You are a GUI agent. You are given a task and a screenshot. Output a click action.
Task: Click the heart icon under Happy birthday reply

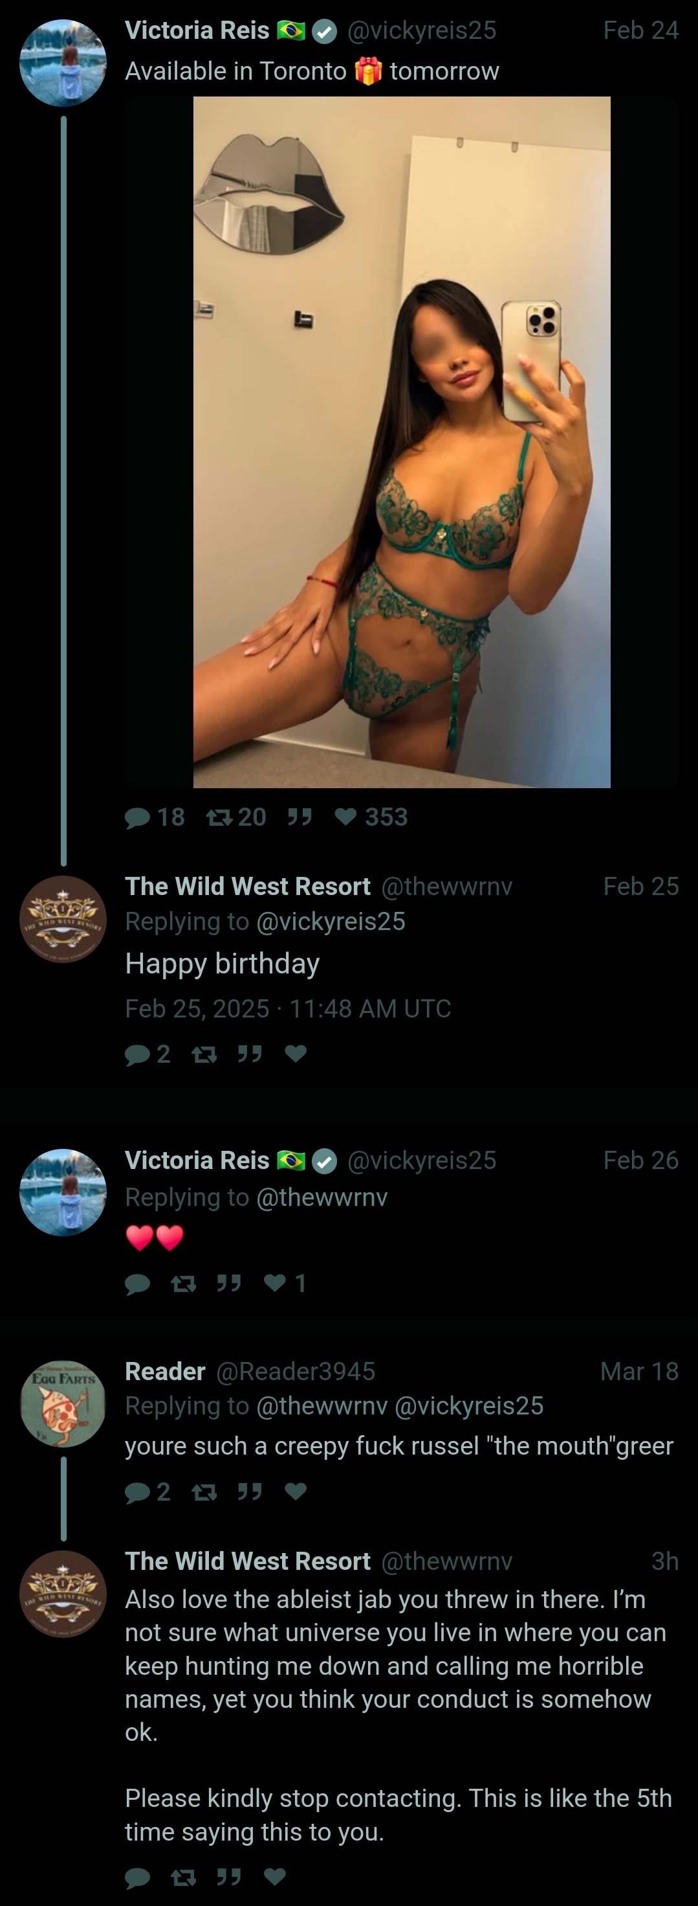(x=296, y=1053)
